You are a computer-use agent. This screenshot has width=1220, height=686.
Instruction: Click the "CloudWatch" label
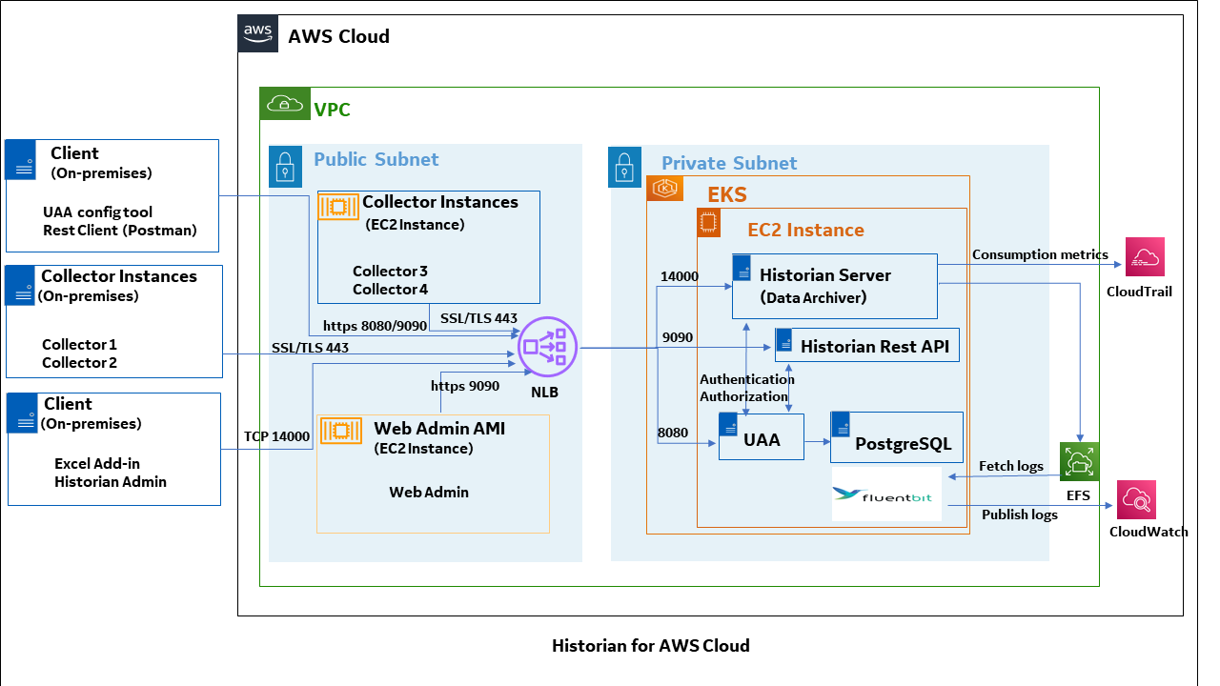(x=1149, y=532)
